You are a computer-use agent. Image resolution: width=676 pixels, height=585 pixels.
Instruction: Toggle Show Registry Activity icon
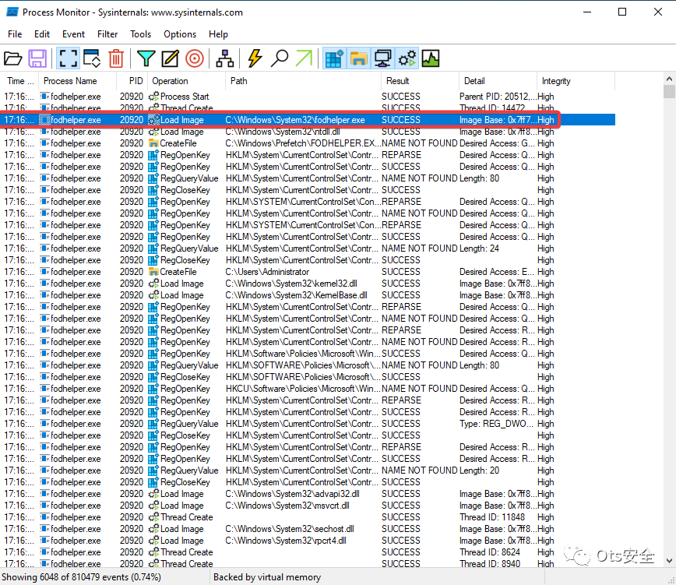pos(334,58)
